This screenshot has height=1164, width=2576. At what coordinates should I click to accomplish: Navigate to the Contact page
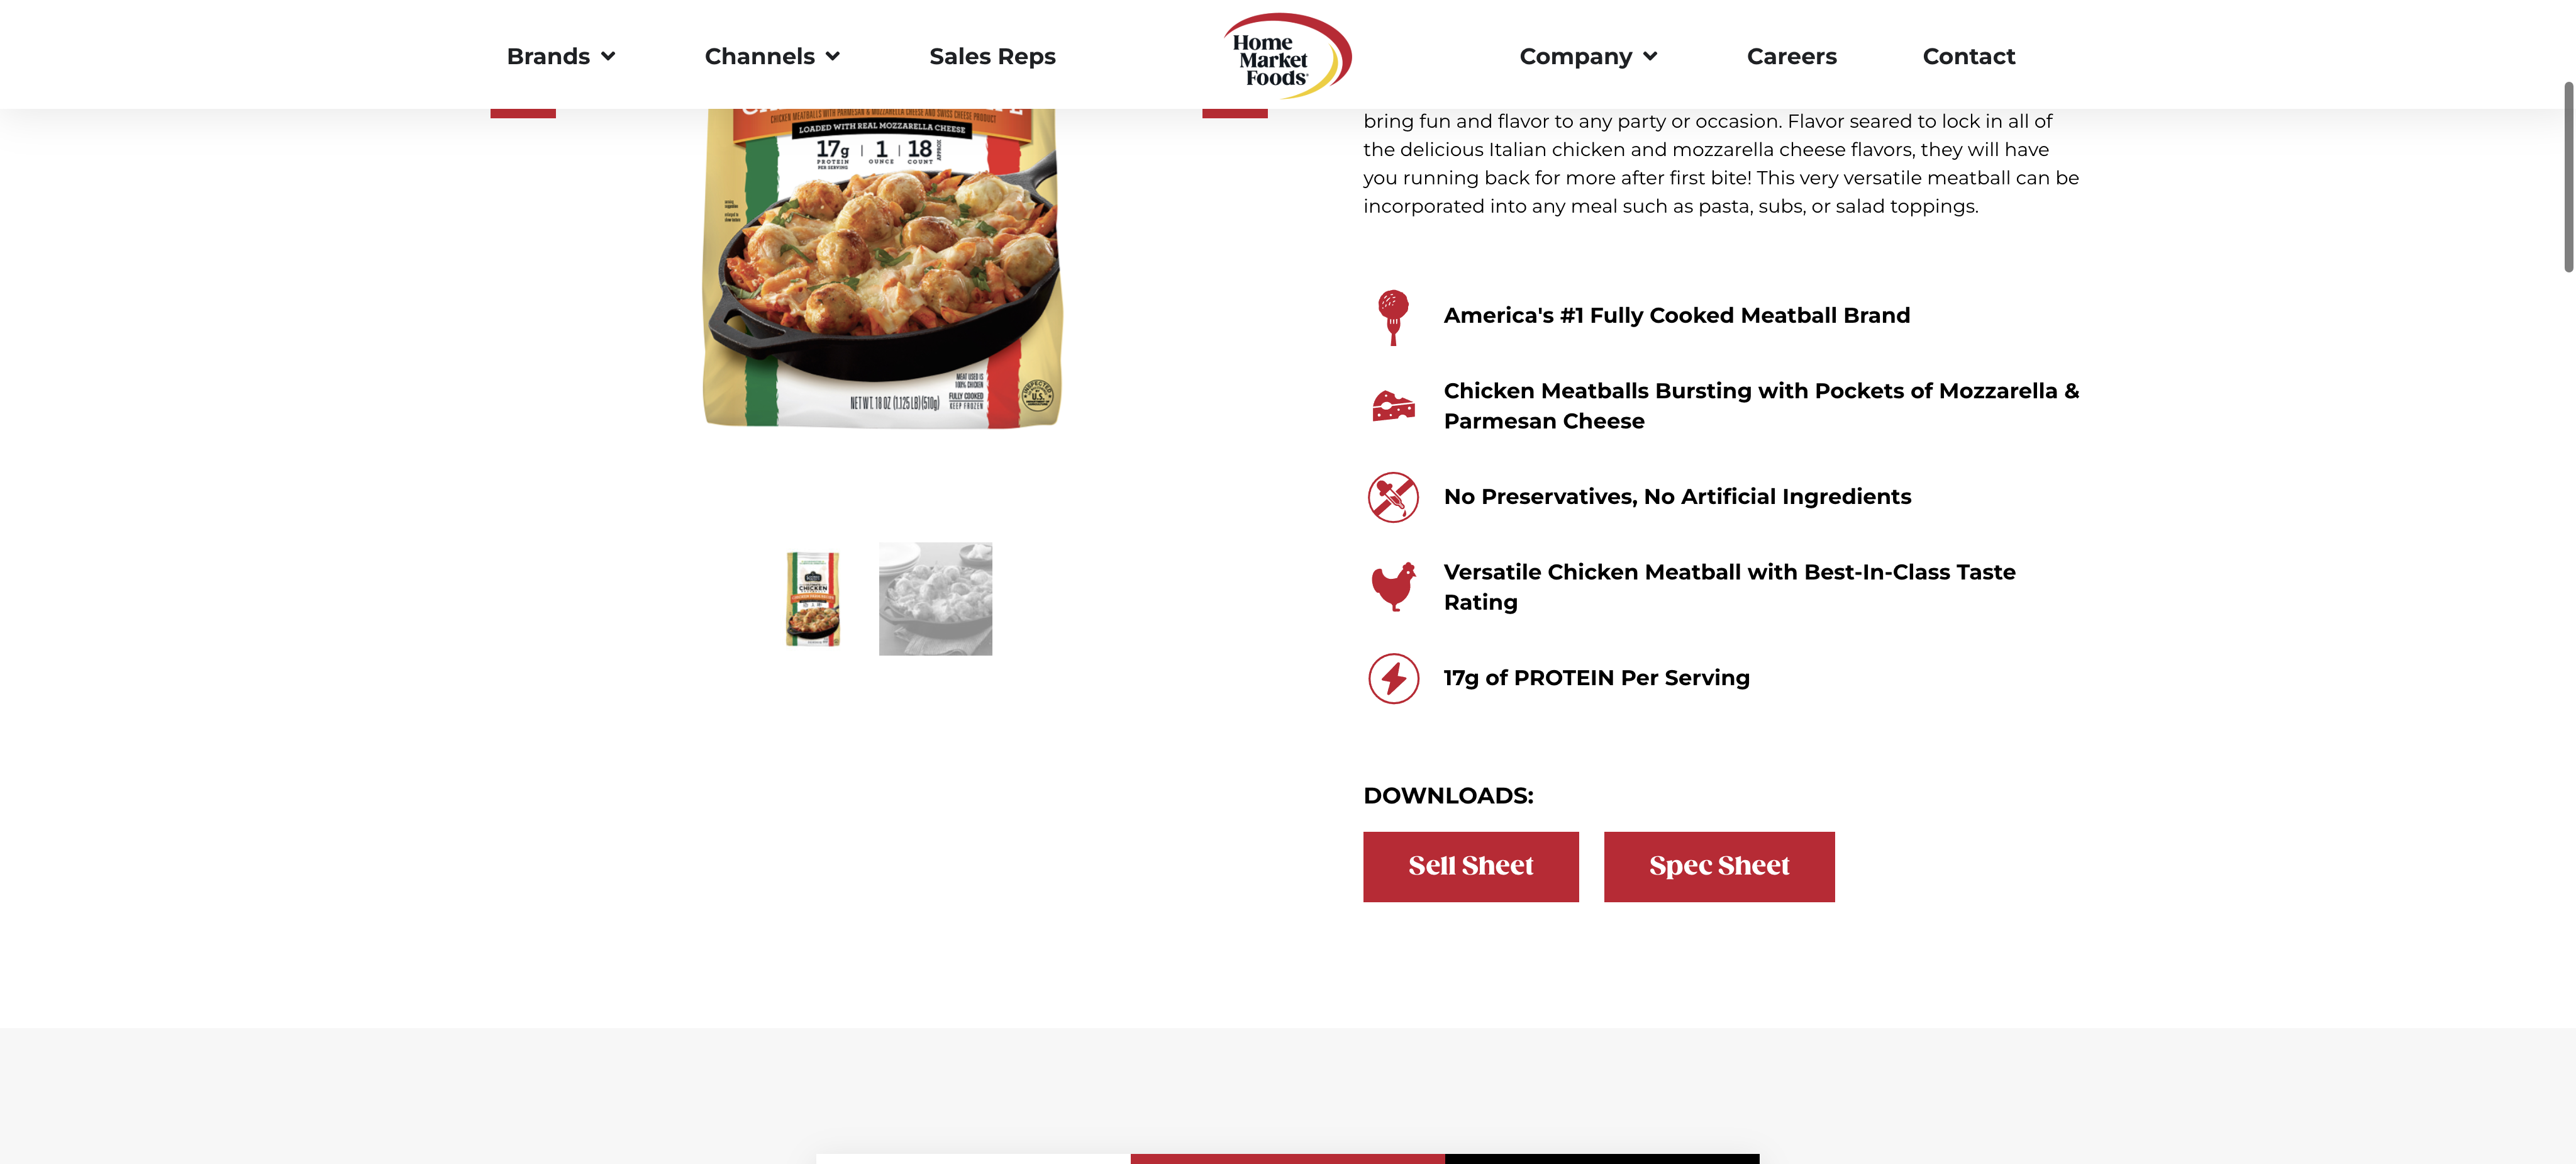[x=1968, y=56]
